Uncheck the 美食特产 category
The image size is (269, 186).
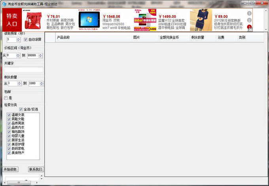pyautogui.click(x=9, y=153)
